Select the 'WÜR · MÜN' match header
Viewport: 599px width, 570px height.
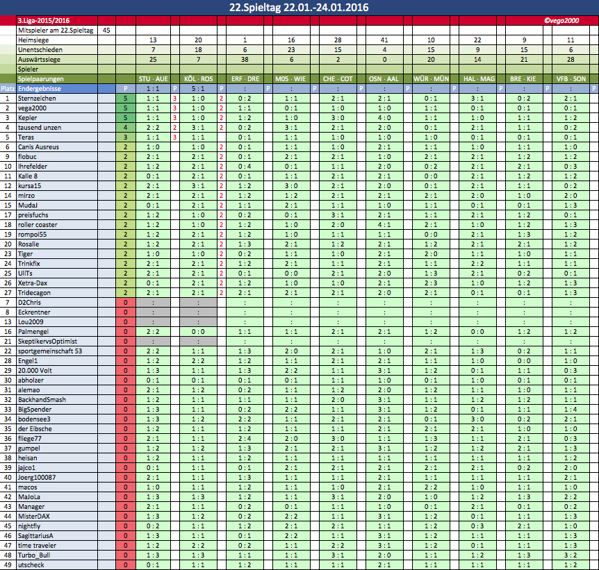tap(431, 79)
